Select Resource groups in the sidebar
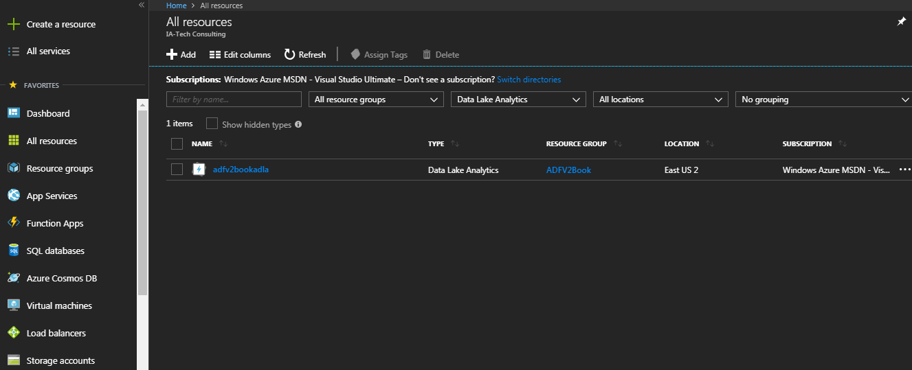 tap(60, 168)
